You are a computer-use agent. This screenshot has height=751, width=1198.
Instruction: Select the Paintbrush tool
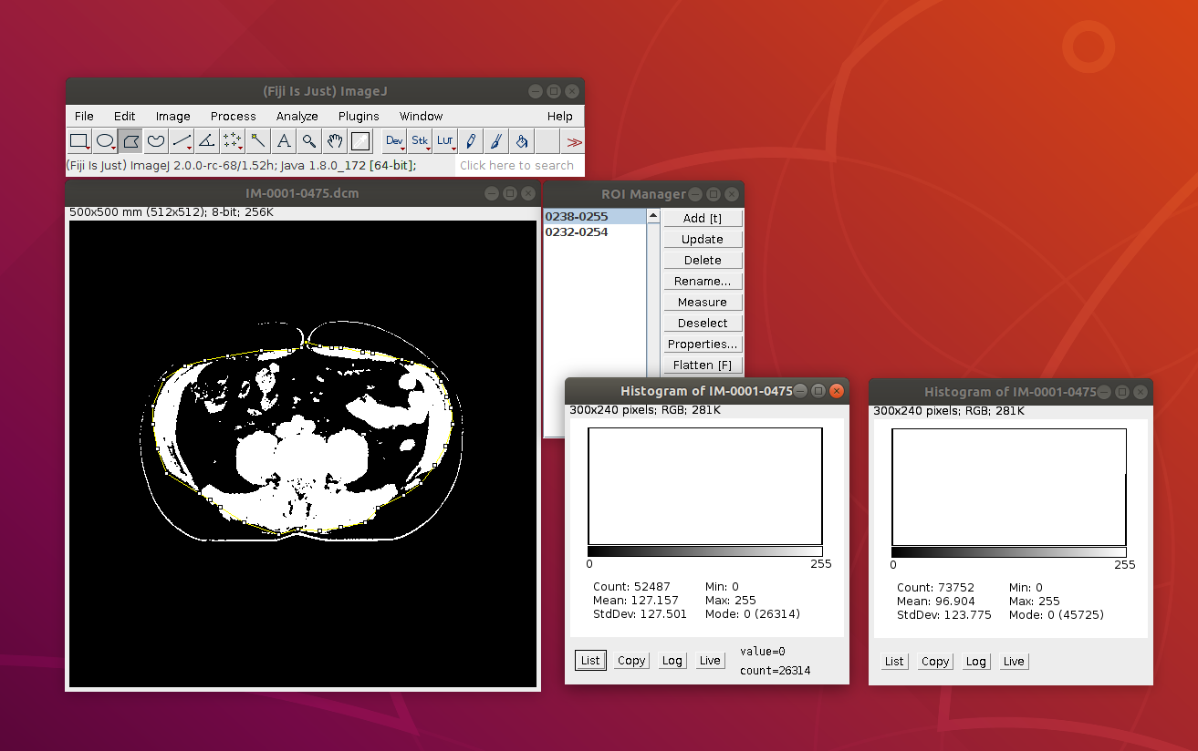pyautogui.click(x=495, y=141)
